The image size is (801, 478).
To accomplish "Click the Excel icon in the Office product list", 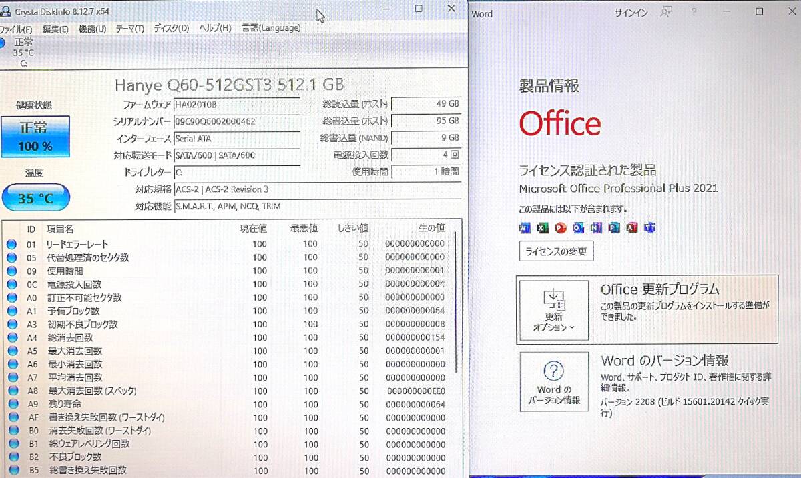I will [x=543, y=228].
